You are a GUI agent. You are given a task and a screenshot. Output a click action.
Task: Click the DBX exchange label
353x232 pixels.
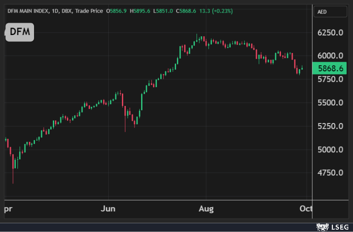tap(66, 11)
